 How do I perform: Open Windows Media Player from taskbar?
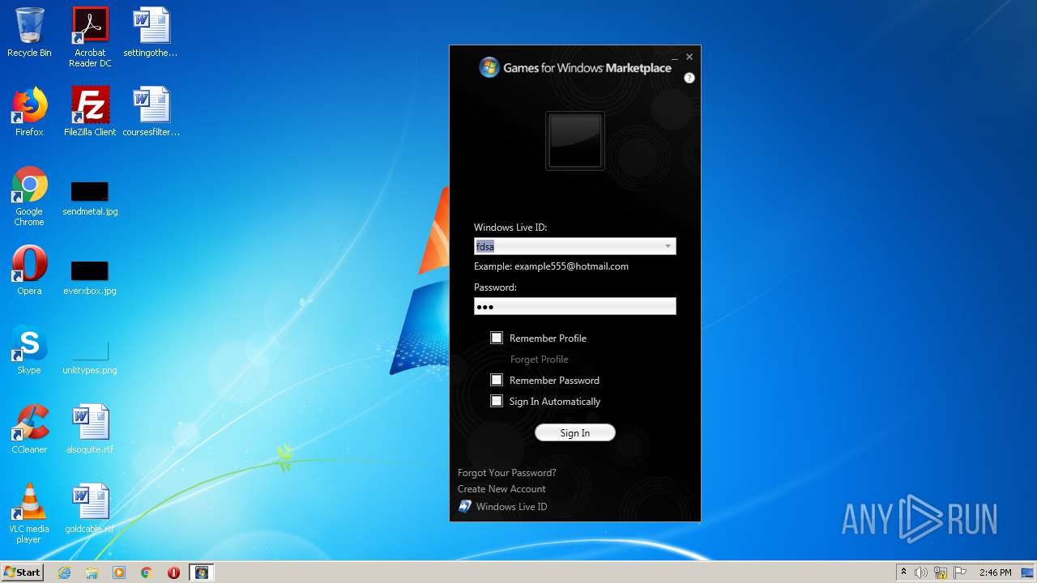[119, 572]
